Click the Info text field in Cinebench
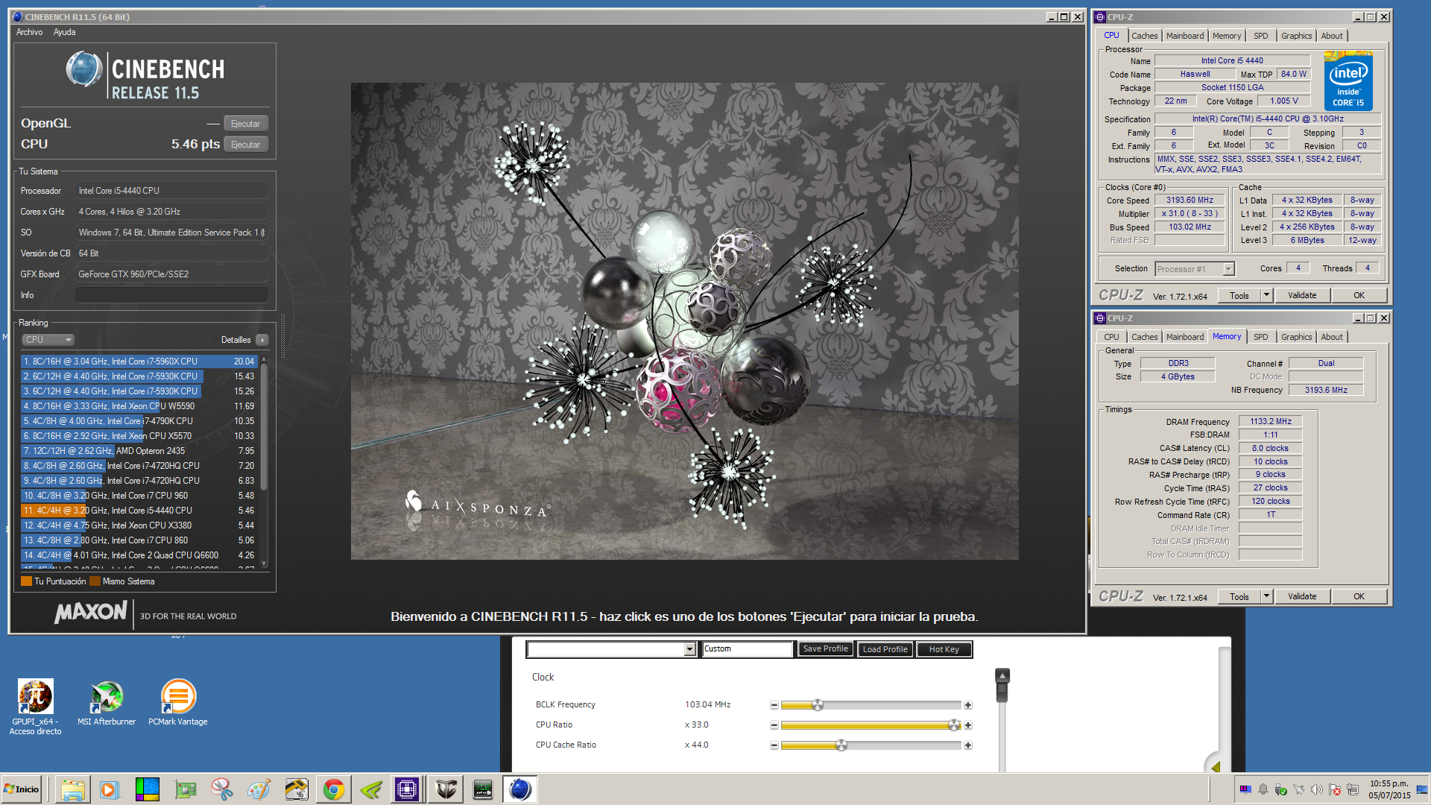This screenshot has width=1431, height=805. (171, 295)
